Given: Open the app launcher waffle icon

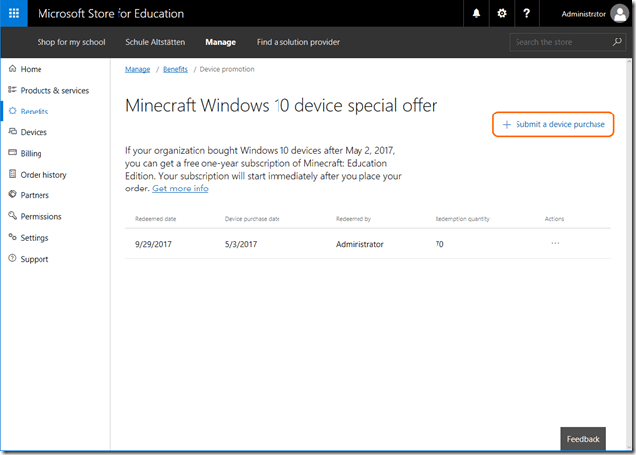Looking at the screenshot, I should click(14, 14).
